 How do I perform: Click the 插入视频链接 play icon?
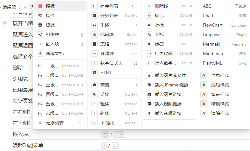(149, 104)
